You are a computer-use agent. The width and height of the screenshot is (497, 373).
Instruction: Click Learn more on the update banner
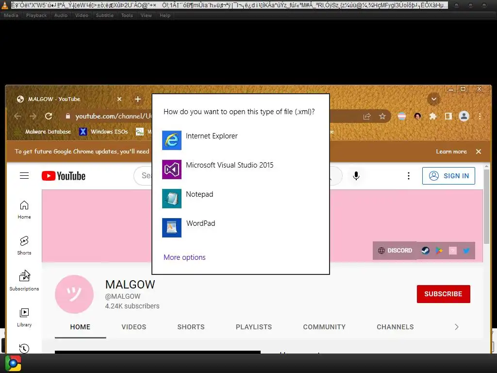(451, 152)
